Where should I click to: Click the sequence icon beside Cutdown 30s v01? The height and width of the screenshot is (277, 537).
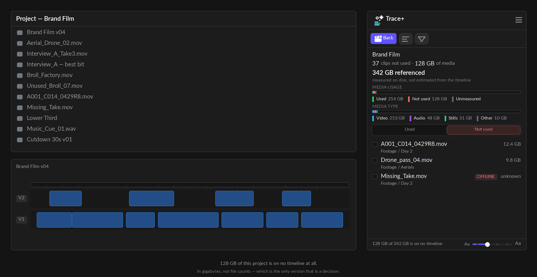20,140
